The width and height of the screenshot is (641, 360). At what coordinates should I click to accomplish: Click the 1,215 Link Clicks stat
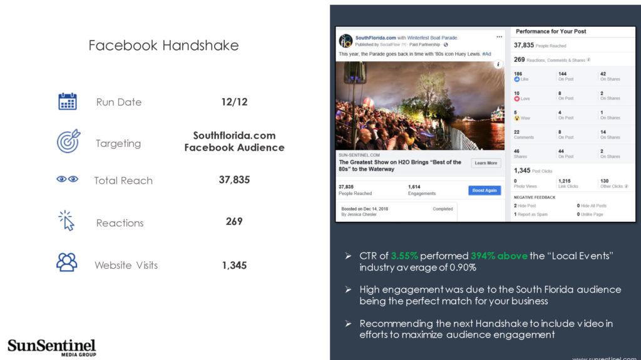pyautogui.click(x=568, y=183)
